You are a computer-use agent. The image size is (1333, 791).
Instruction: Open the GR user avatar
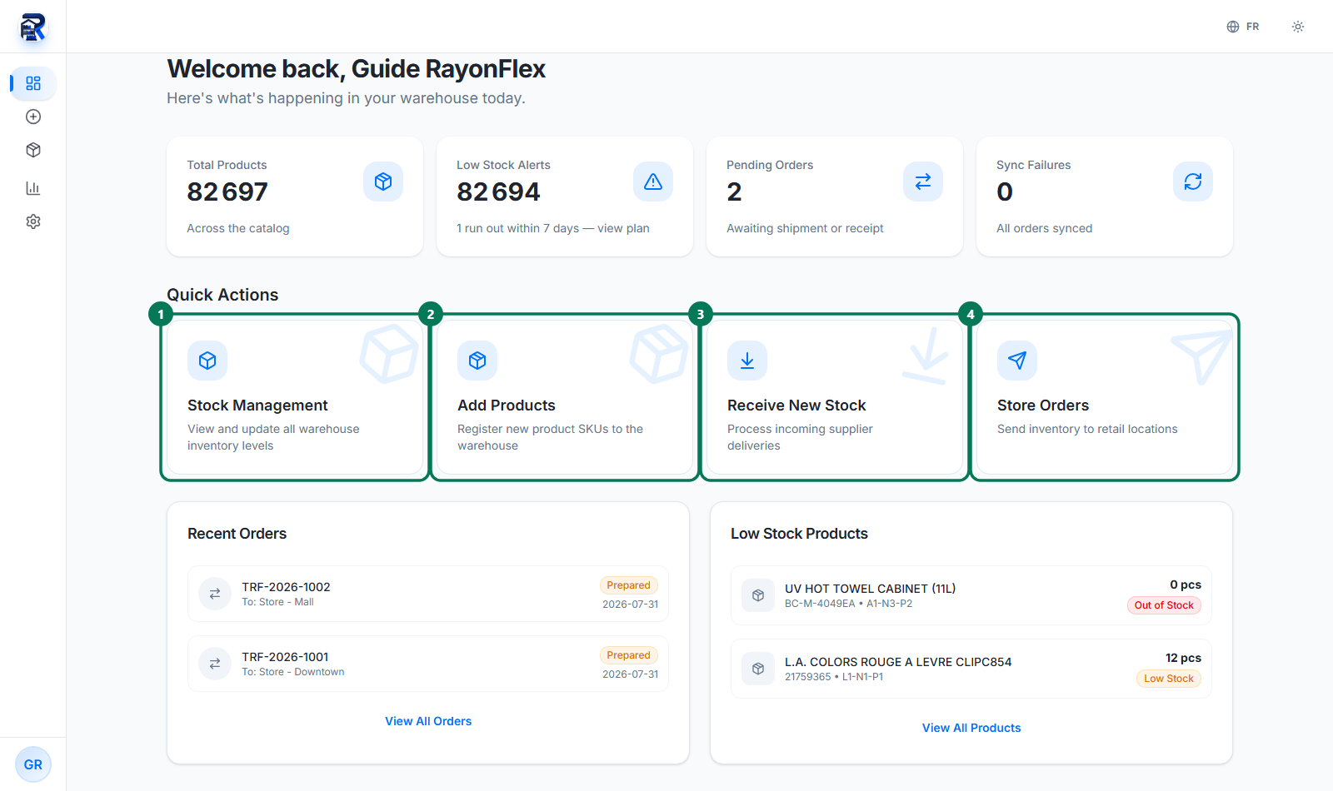pos(33,764)
